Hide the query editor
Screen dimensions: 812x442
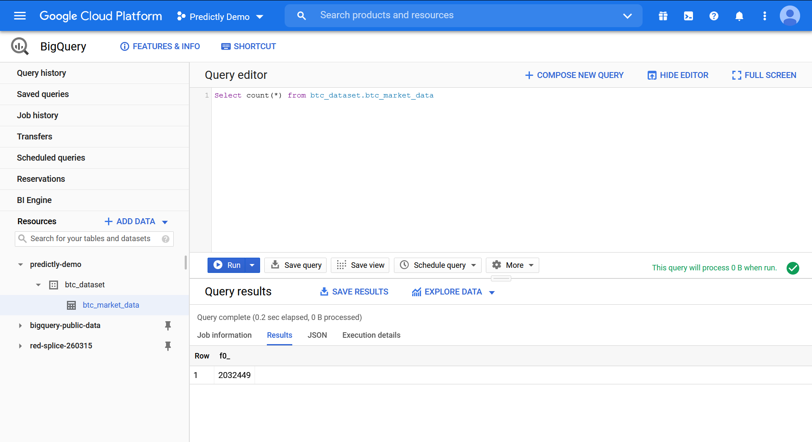(x=678, y=75)
